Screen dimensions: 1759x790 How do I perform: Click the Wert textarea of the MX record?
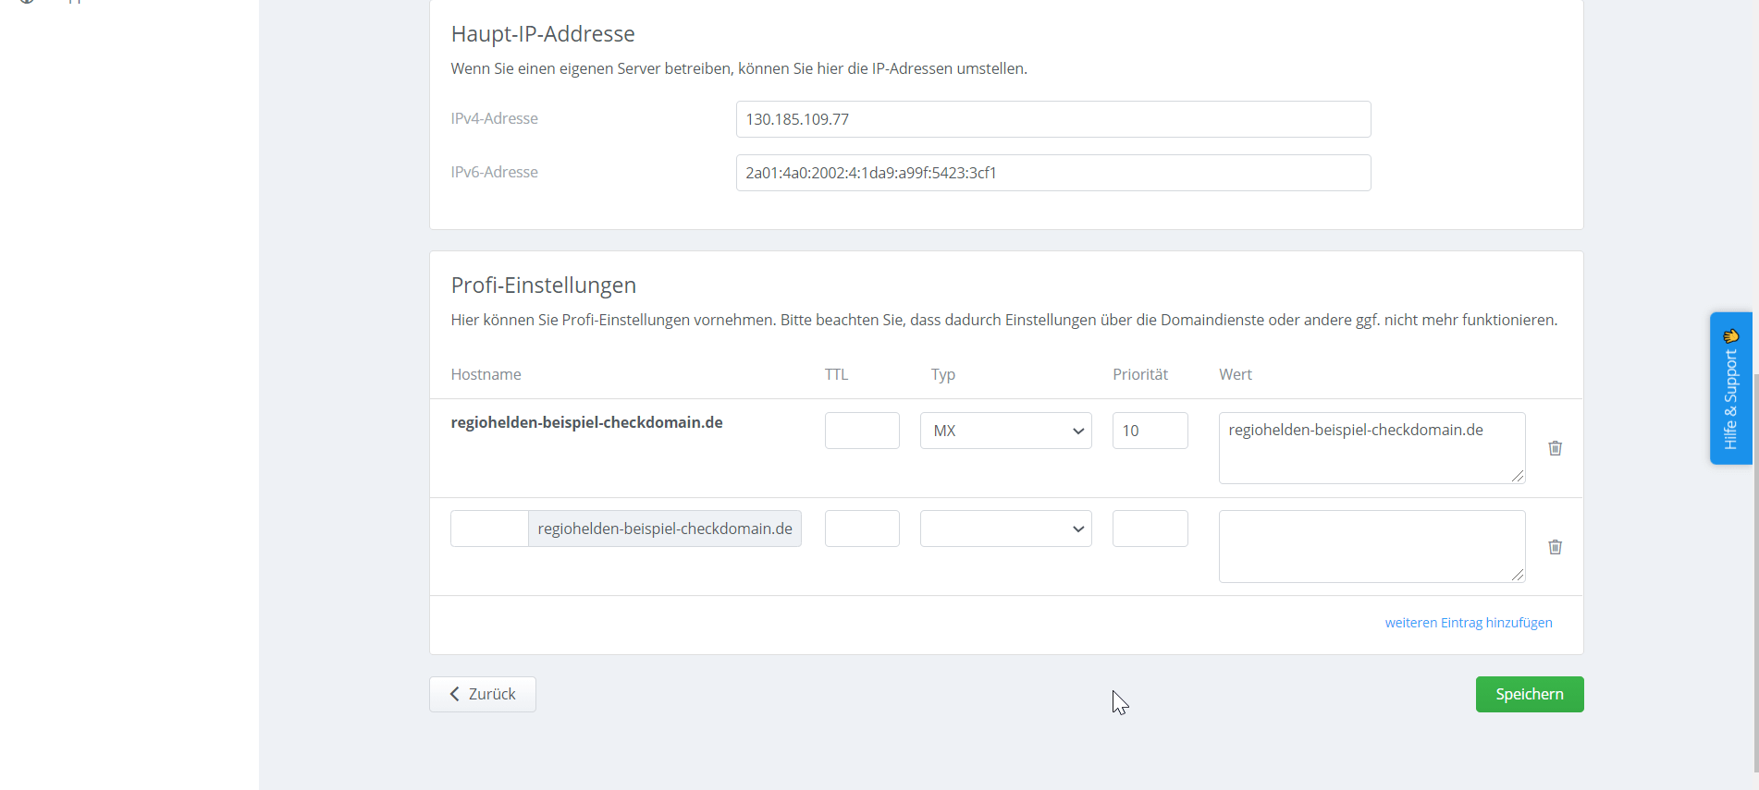click(x=1372, y=448)
